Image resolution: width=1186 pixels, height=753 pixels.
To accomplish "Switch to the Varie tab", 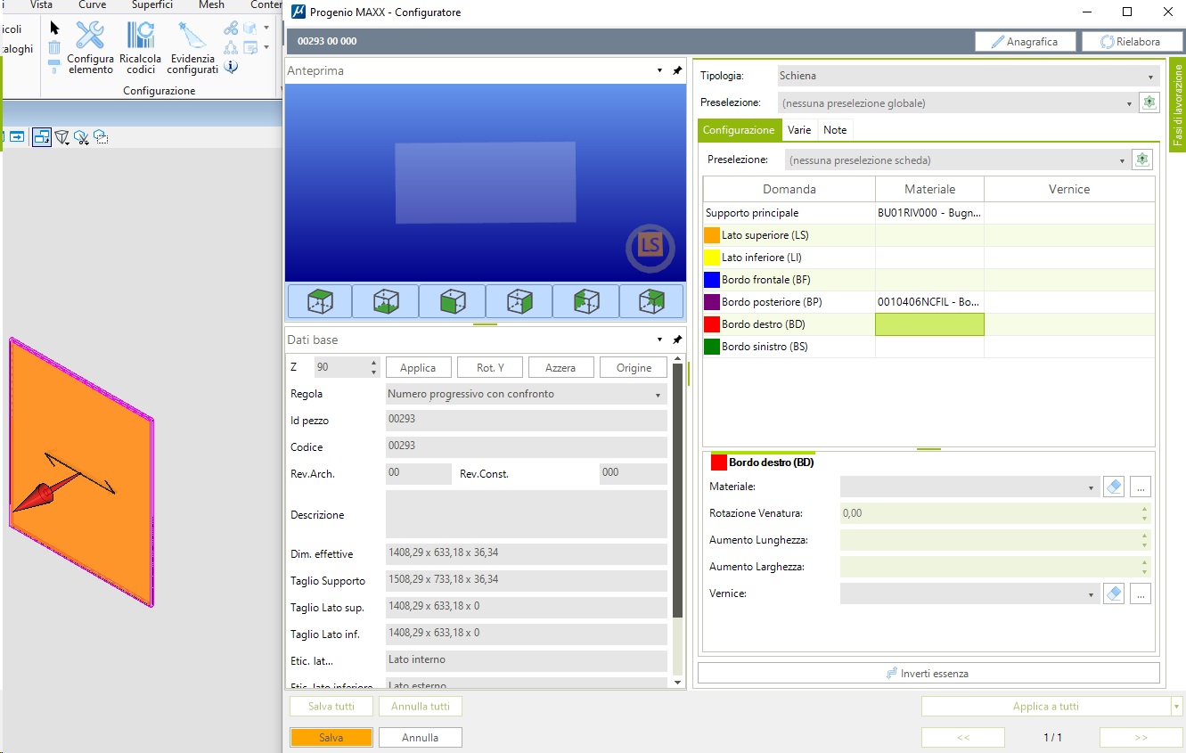I will coord(799,130).
